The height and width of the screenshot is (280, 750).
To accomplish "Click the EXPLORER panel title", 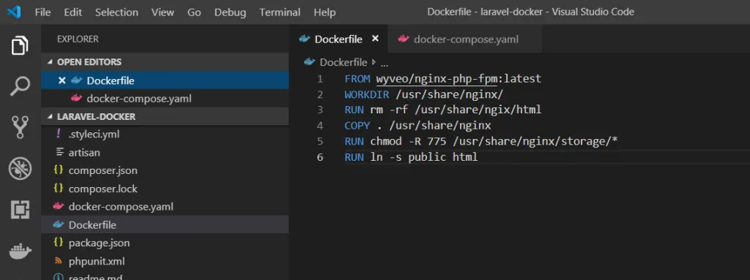I will (78, 39).
